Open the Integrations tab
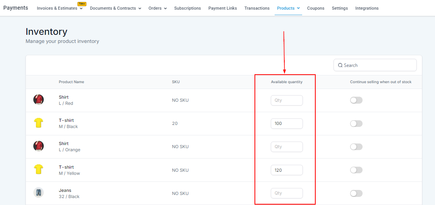This screenshot has width=435, height=205. [x=367, y=8]
